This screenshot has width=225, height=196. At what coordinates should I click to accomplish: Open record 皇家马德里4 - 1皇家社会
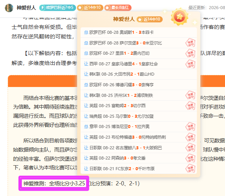(x=139, y=64)
